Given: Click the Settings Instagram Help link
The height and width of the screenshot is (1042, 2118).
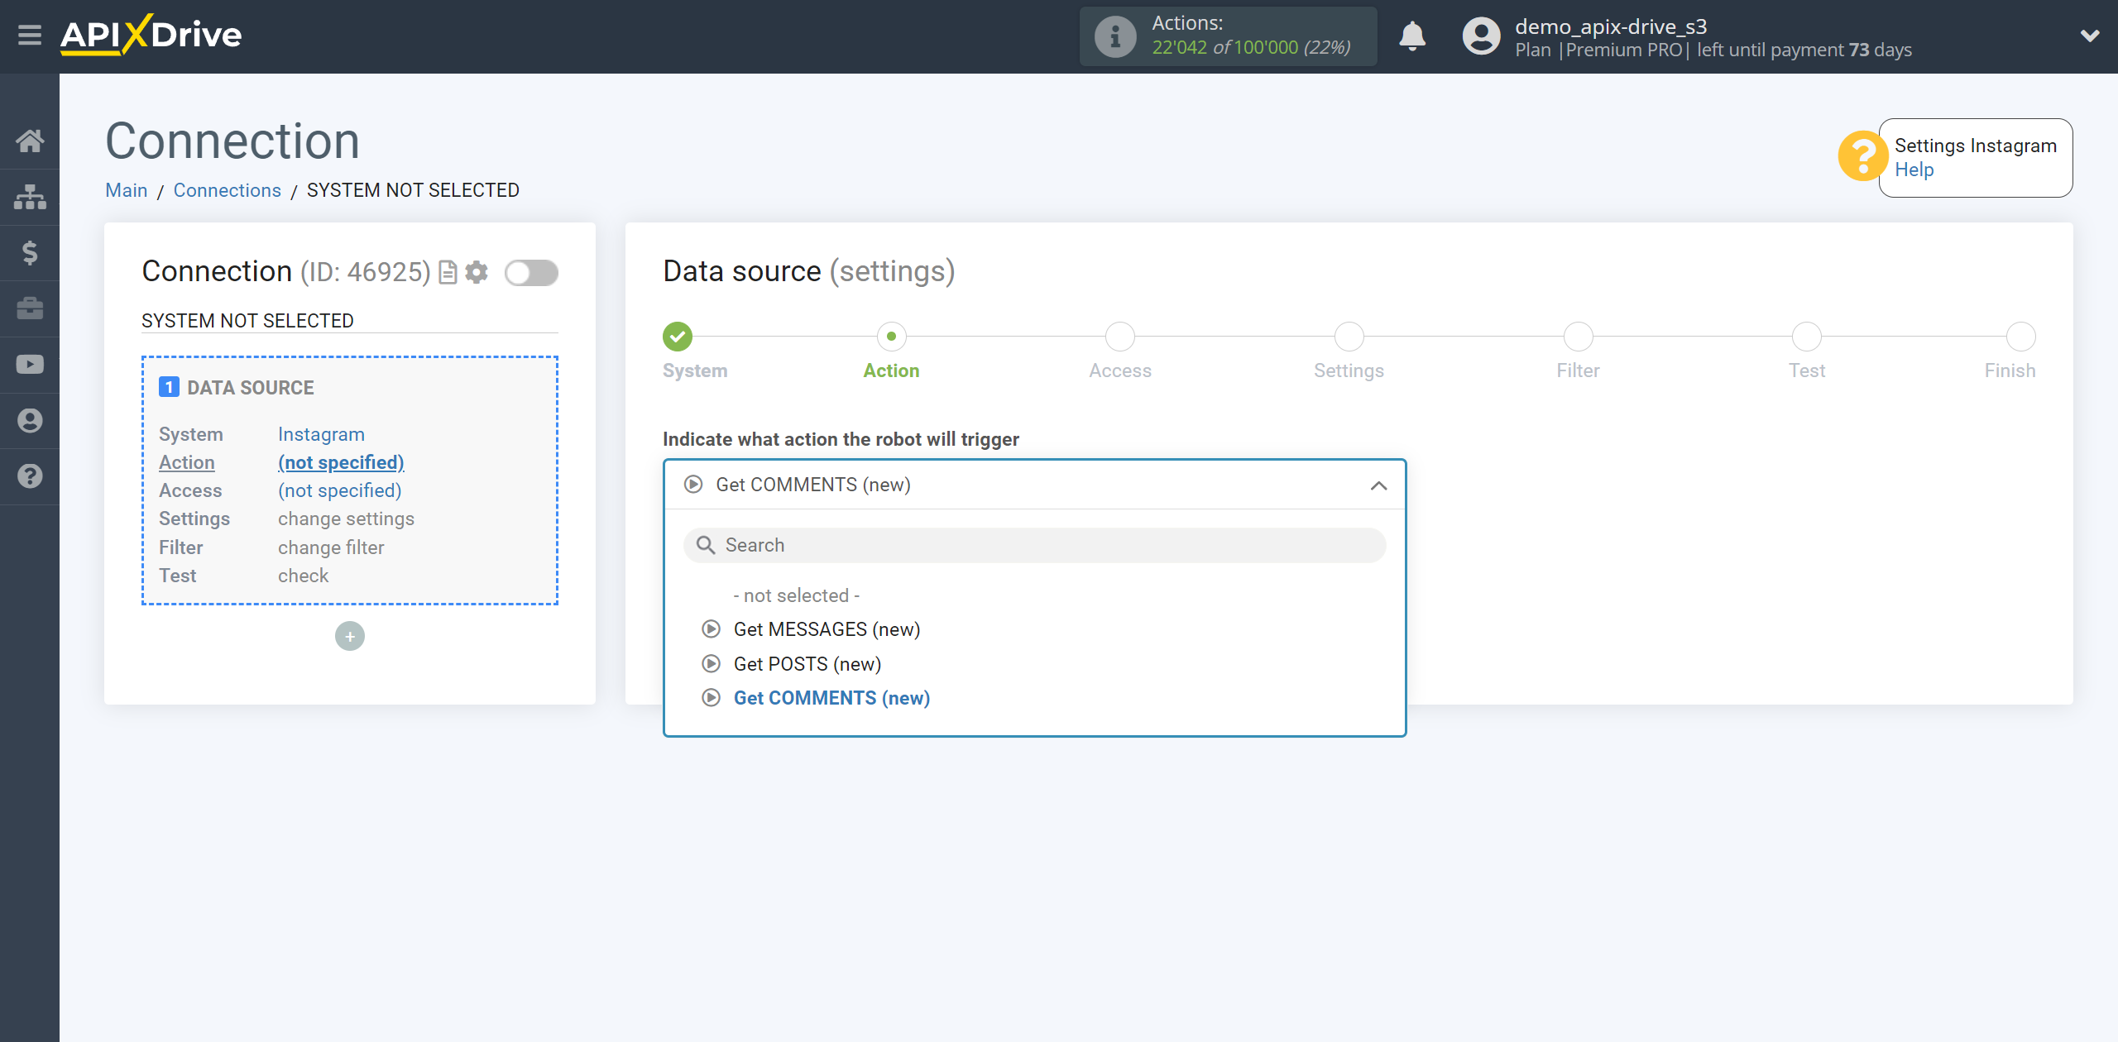Looking at the screenshot, I should tap(1913, 169).
